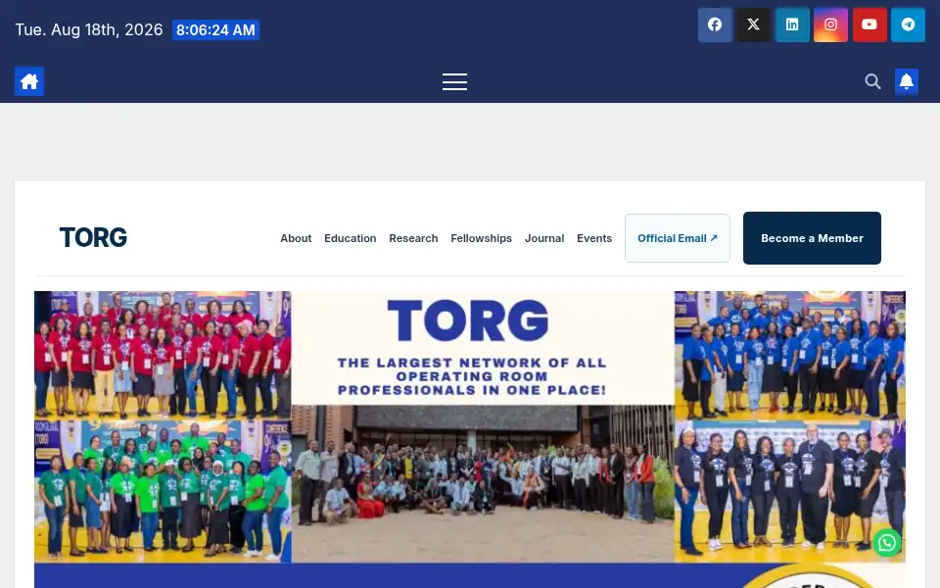Click the outdoor conference group photo
This screenshot has height=588, width=940.
pos(483,483)
